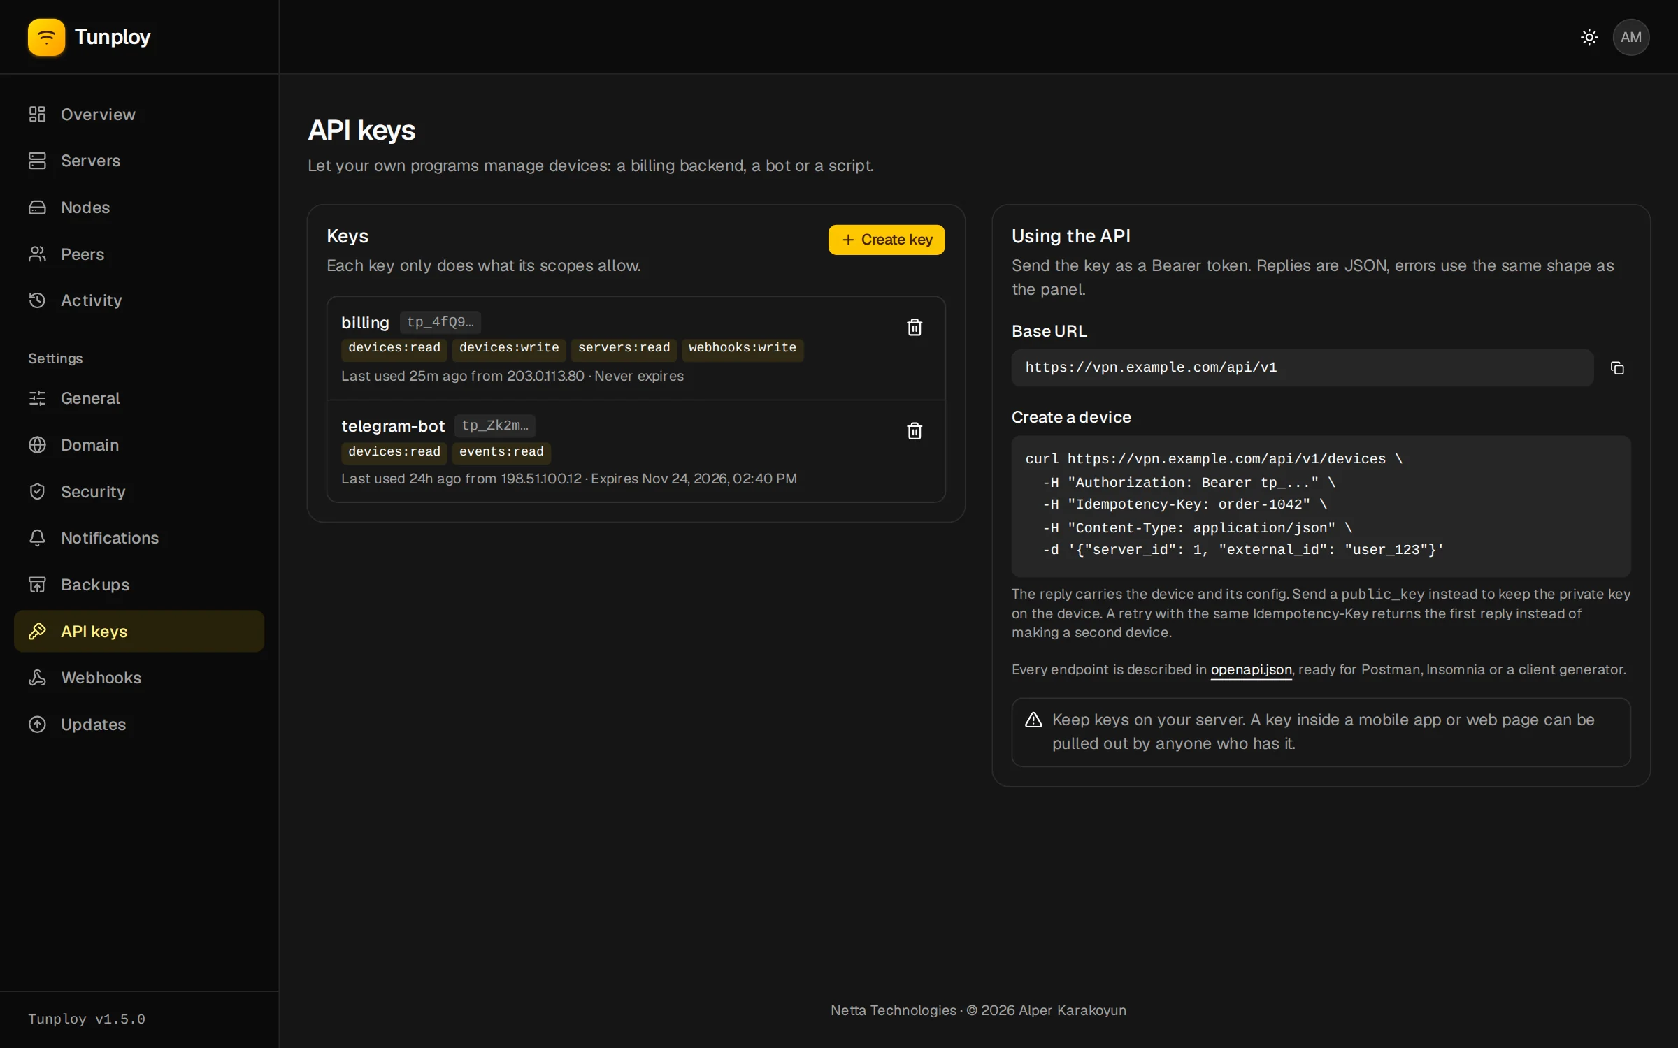
Task: Select API keys in the sidebar
Action: [139, 631]
